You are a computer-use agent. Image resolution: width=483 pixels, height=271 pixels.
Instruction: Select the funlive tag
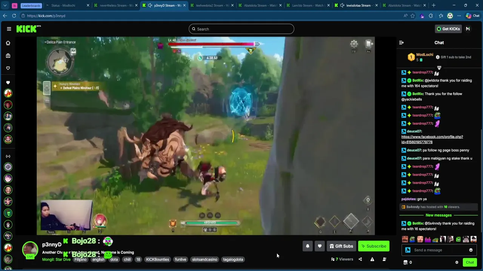(180, 259)
